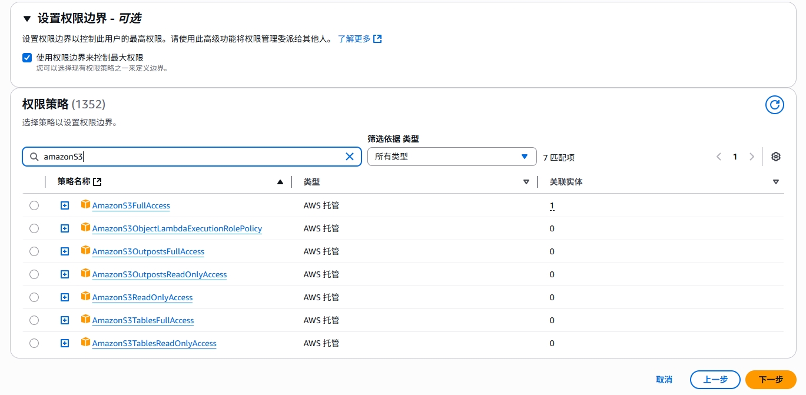
Task: Click the 上一步 button
Action: coord(715,380)
